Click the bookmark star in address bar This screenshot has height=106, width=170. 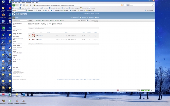pyautogui.click(x=124, y=5)
